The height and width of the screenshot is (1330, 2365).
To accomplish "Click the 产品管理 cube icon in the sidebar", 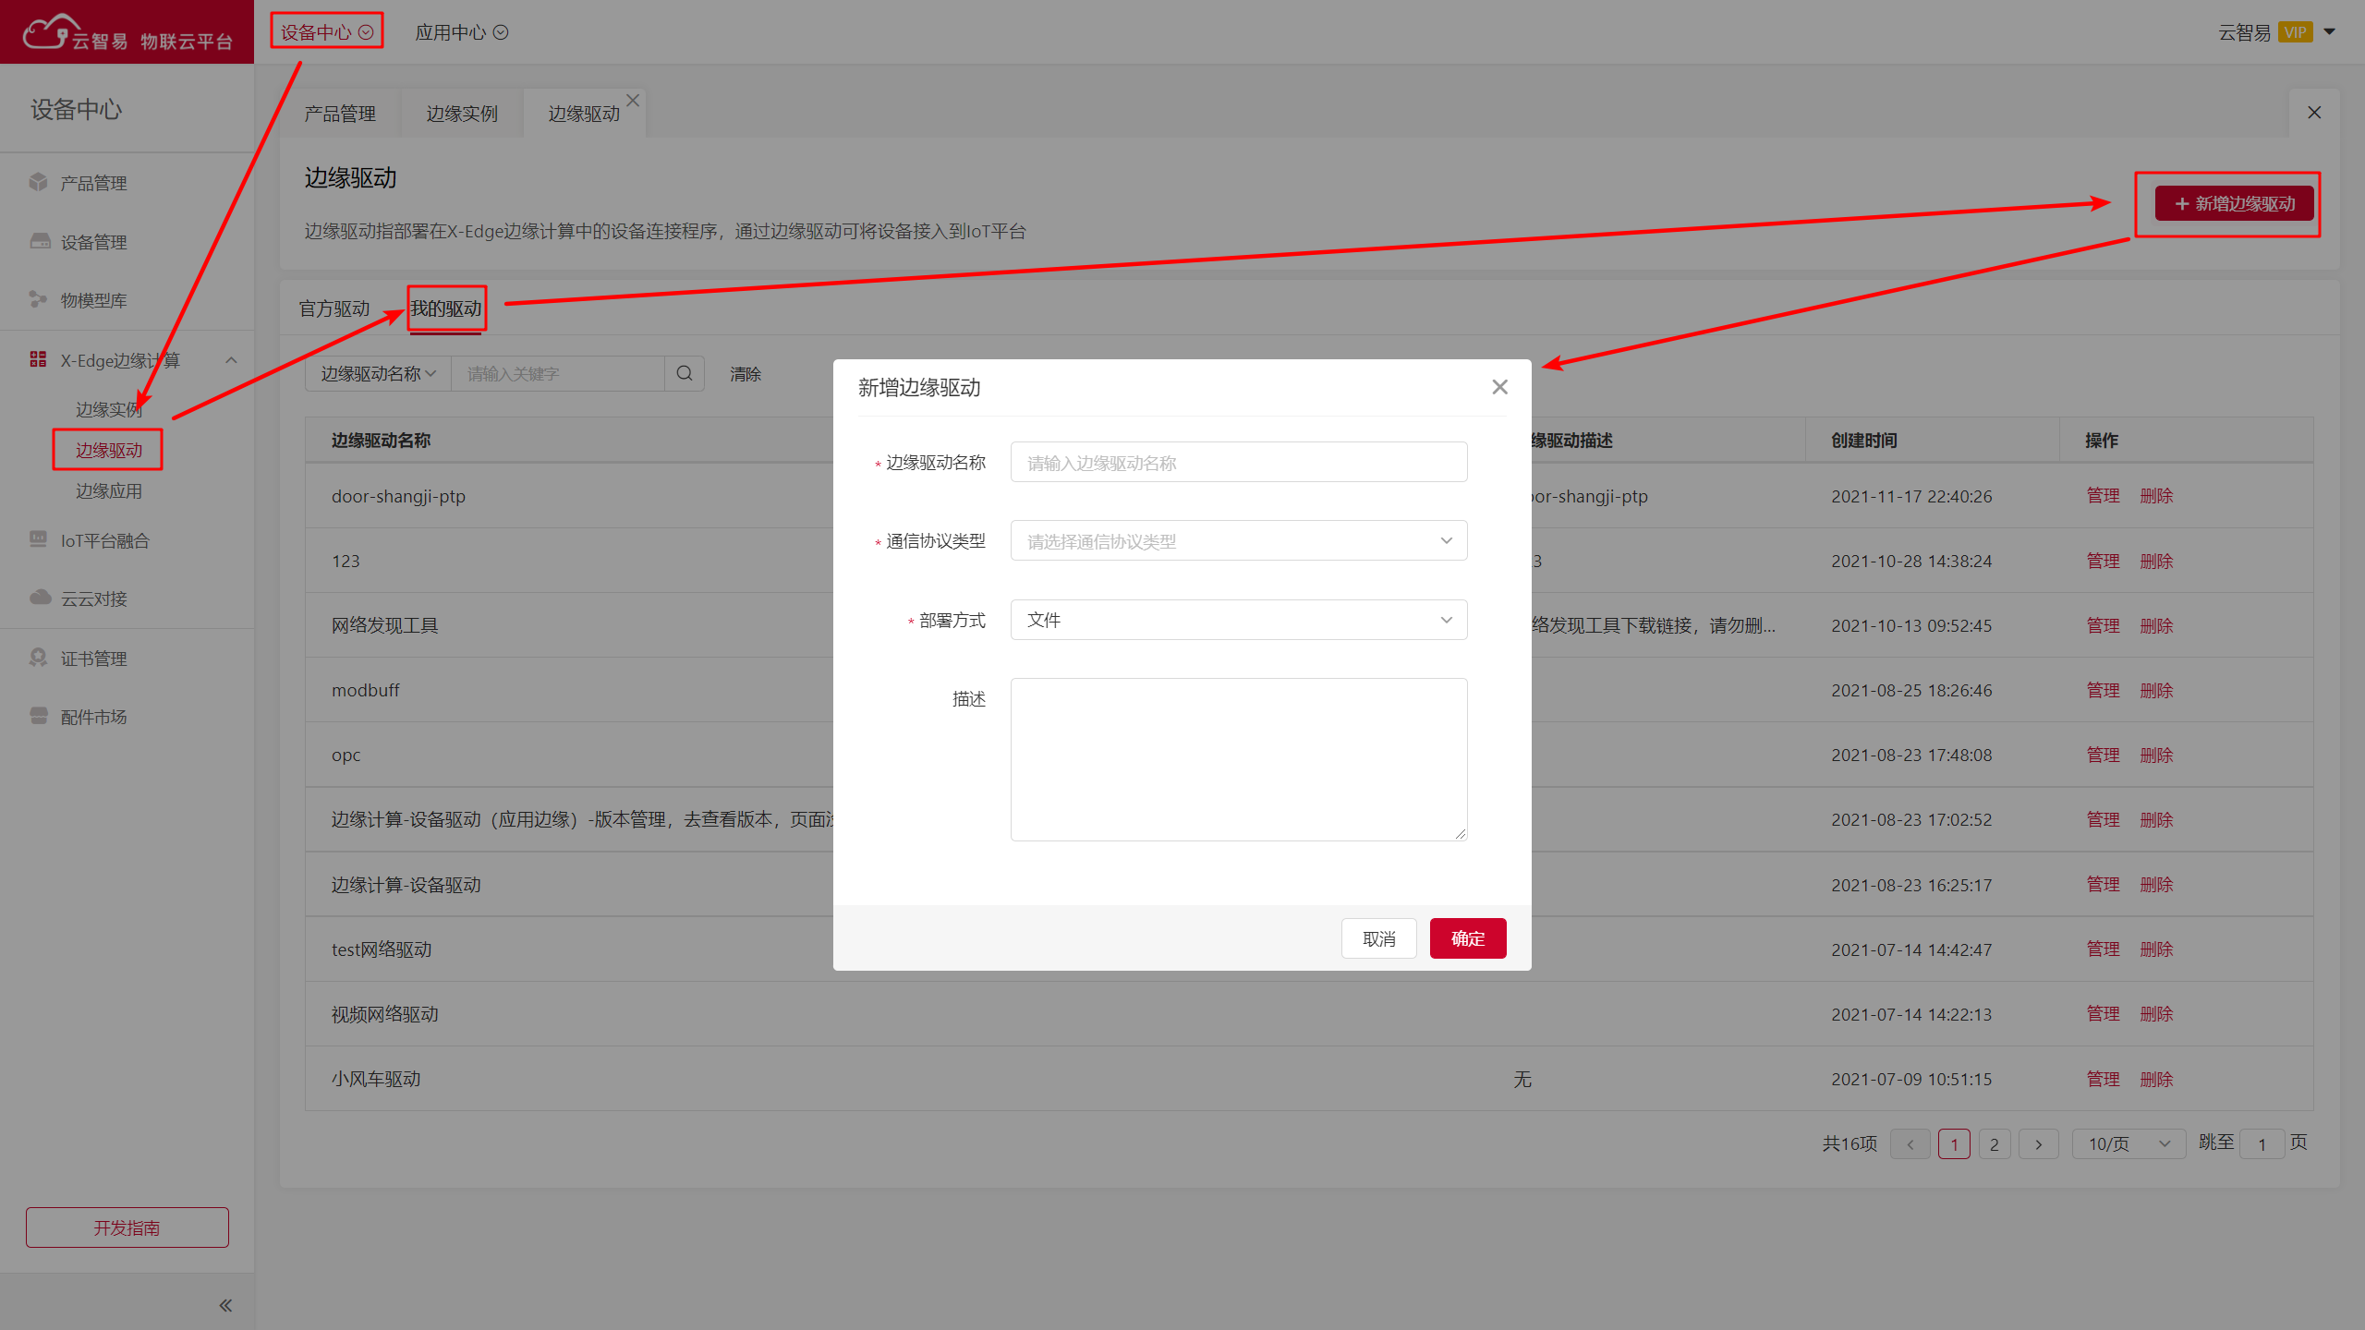I will tap(38, 182).
